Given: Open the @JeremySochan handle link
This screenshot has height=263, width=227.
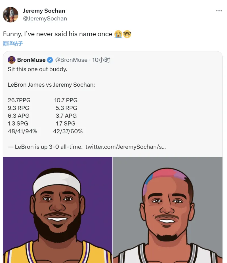Looking at the screenshot, I should point(45,18).
